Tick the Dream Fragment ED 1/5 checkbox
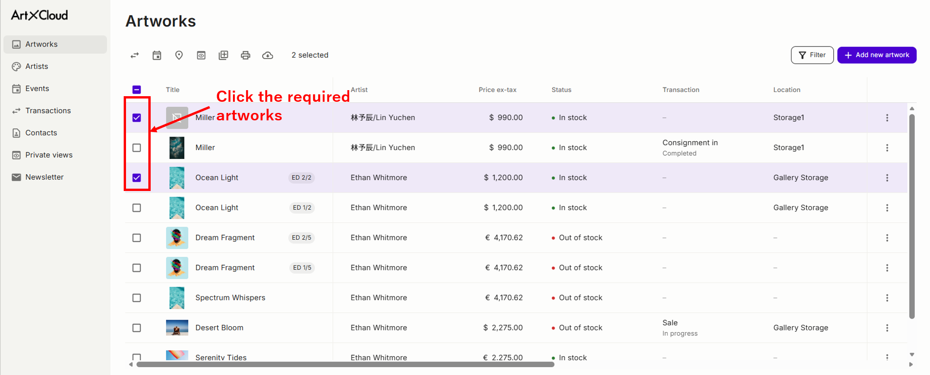The height and width of the screenshot is (375, 930). point(137,268)
